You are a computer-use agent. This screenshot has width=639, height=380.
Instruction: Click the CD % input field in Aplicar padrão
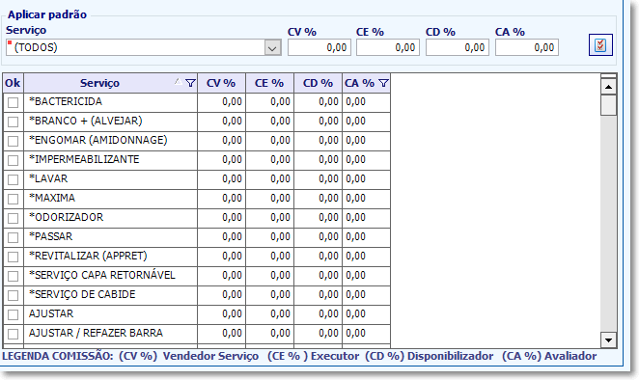click(x=458, y=47)
